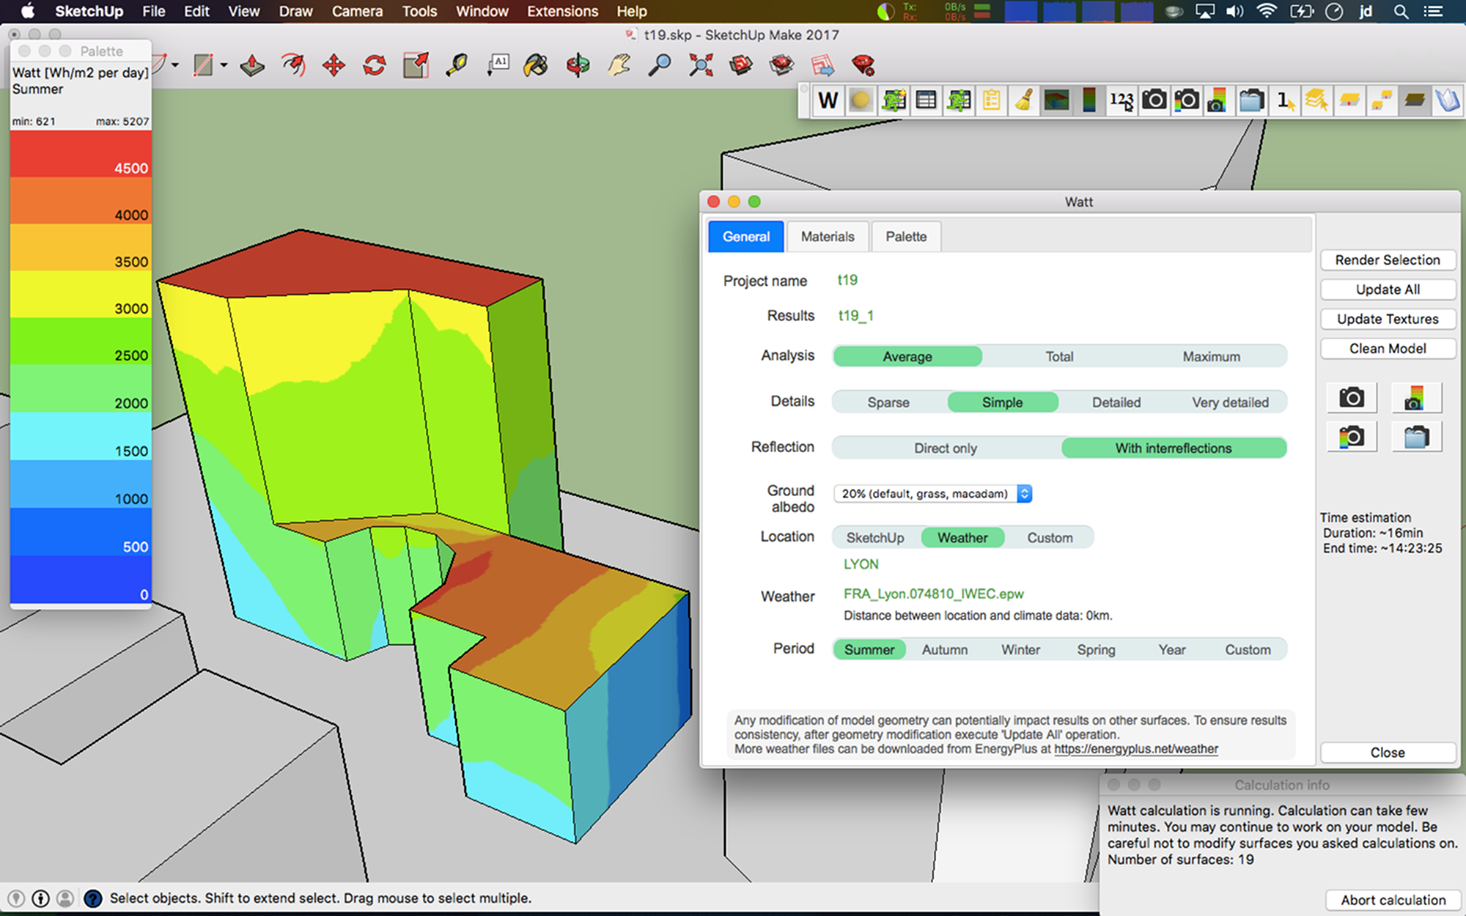This screenshot has width=1466, height=916.
Task: Set Location to SketchUp
Action: coord(875,538)
